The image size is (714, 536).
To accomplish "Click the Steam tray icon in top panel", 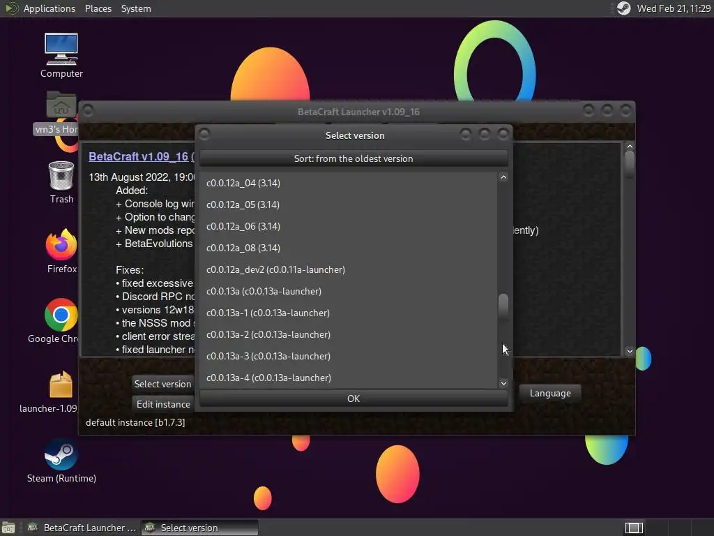I will click(623, 8).
